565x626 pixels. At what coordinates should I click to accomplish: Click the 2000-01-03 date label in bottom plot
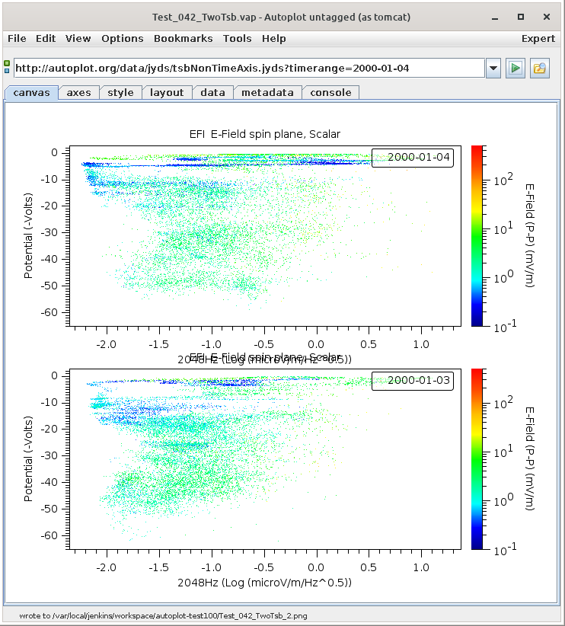pyautogui.click(x=412, y=380)
